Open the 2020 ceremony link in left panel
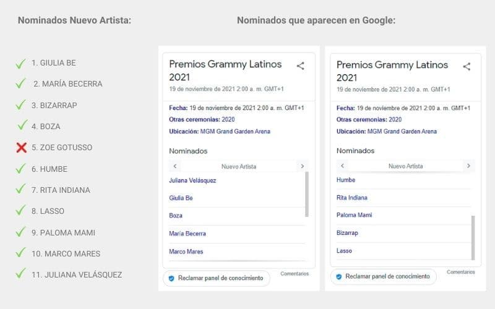This screenshot has height=309, width=495. pyautogui.click(x=228, y=119)
